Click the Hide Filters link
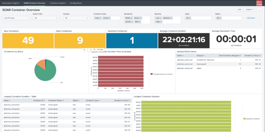The width and height of the screenshot is (265, 132). point(251,18)
